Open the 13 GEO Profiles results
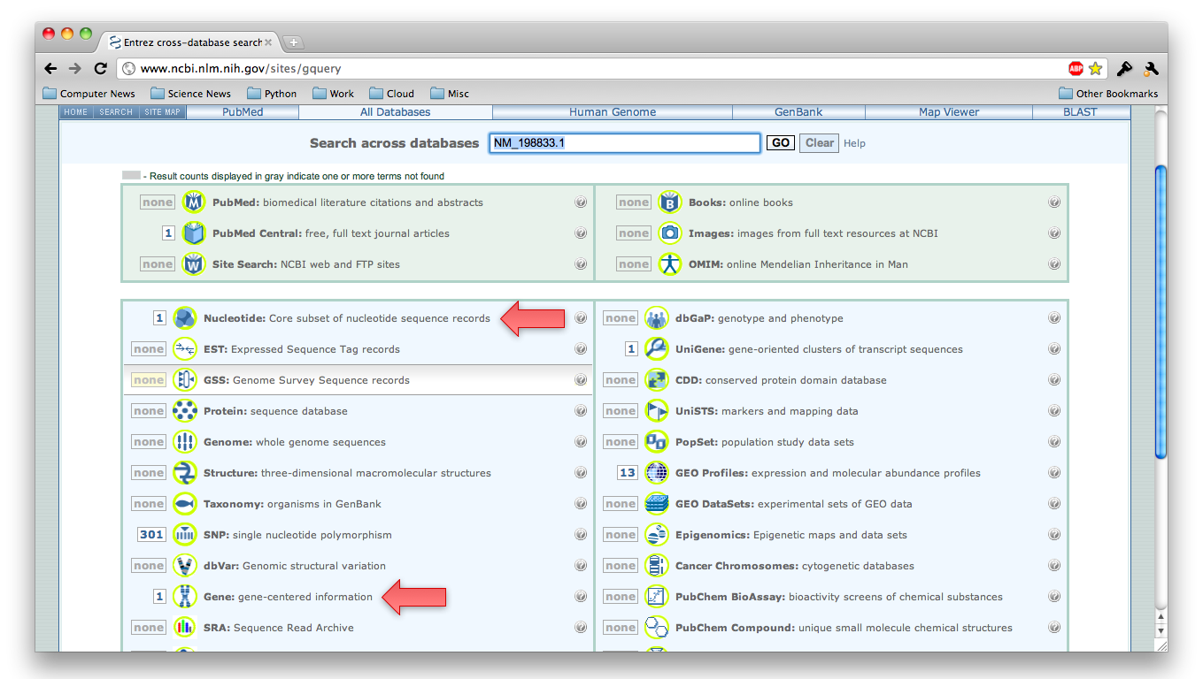This screenshot has height=679, width=1203. tap(627, 473)
